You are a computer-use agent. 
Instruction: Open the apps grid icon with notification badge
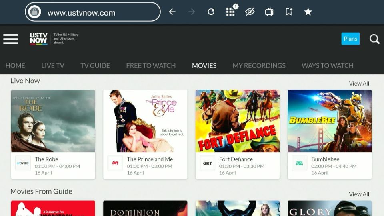point(232,10)
